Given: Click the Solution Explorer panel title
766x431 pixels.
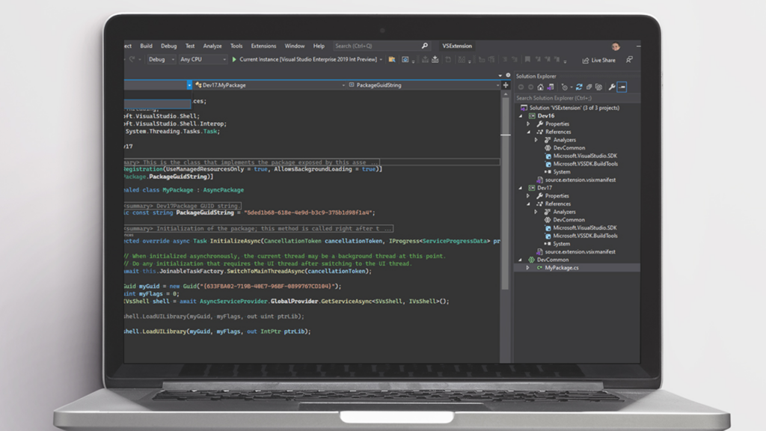Looking at the screenshot, I should [536, 76].
